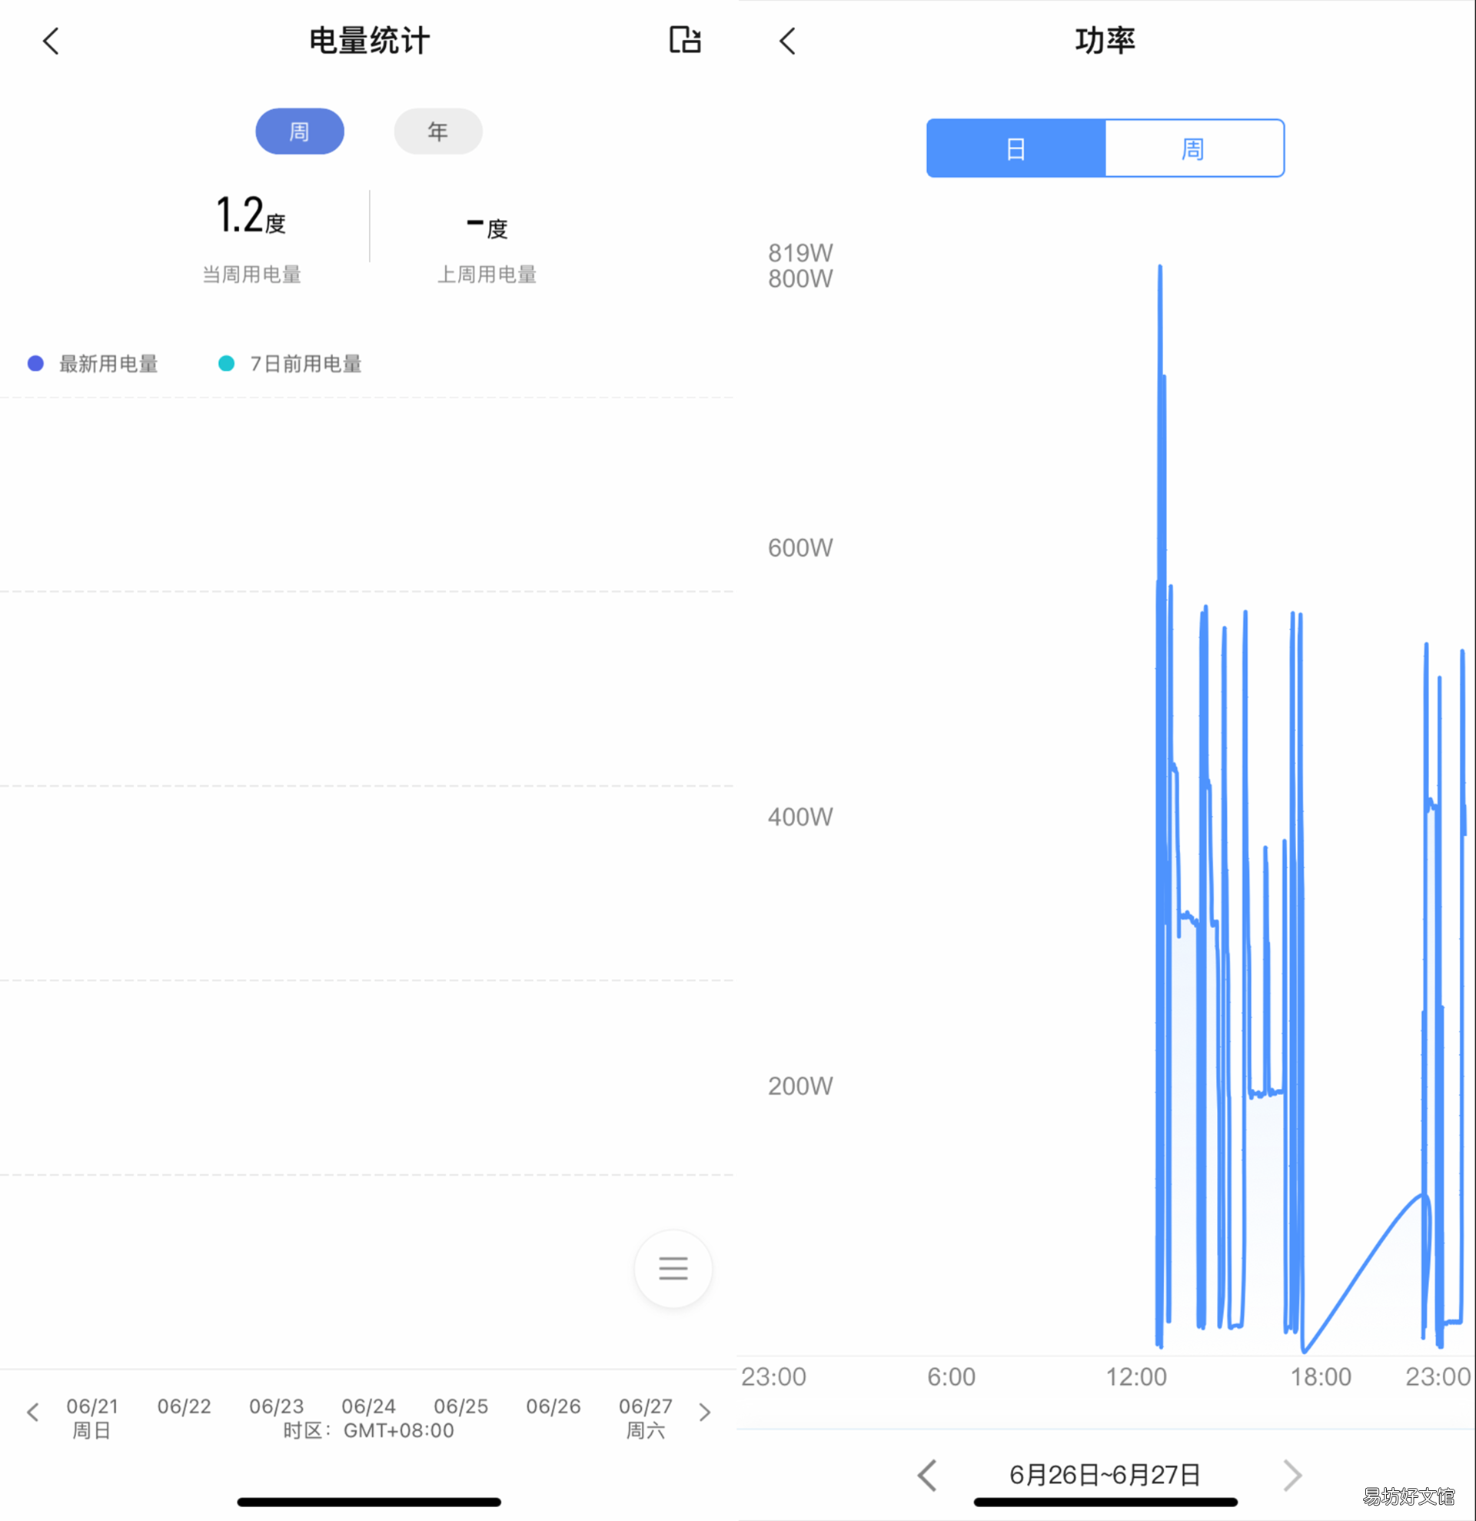Tap the 819W peak axis label
The width and height of the screenshot is (1476, 1521).
pos(800,253)
